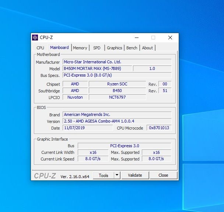The image size is (224, 212).
Task: Switch to the CPU tab
Action: 40,48
